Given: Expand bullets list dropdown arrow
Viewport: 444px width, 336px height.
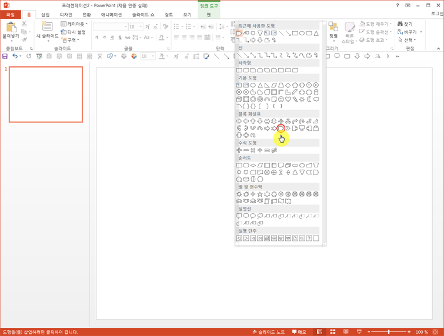Looking at the screenshot, I should click(x=182, y=27).
